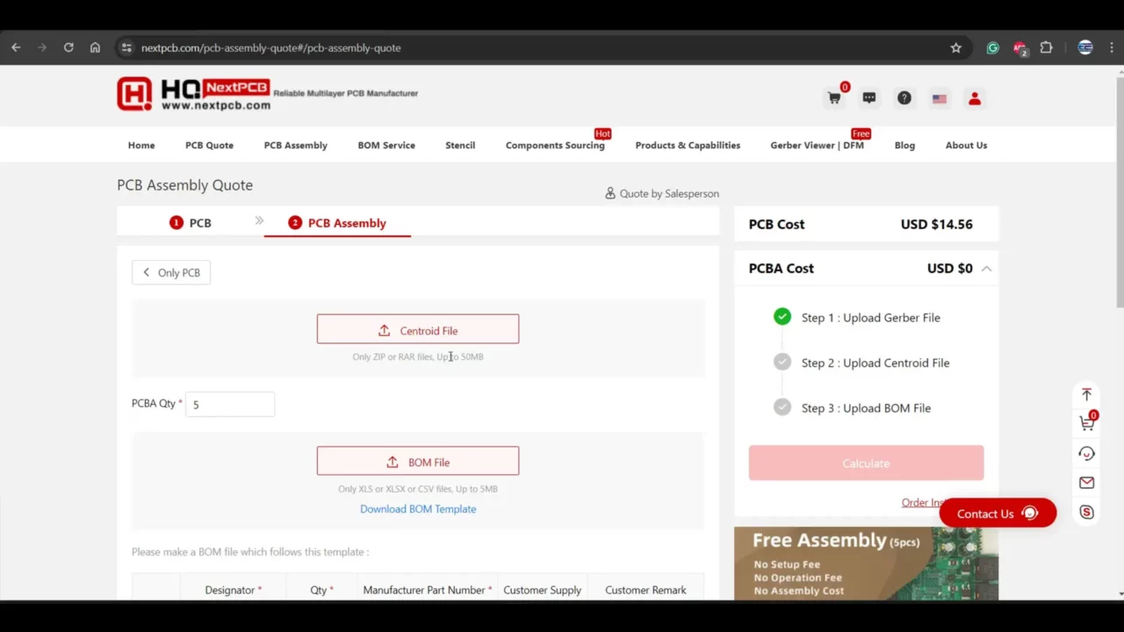The height and width of the screenshot is (632, 1124).
Task: Click PCB Cost USD $14.56 value
Action: pos(936,224)
